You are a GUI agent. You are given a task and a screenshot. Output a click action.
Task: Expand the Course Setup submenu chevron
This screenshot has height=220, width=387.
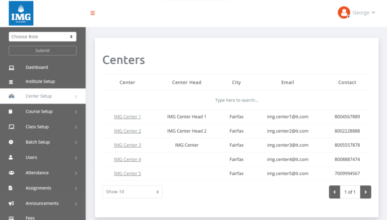(76, 112)
